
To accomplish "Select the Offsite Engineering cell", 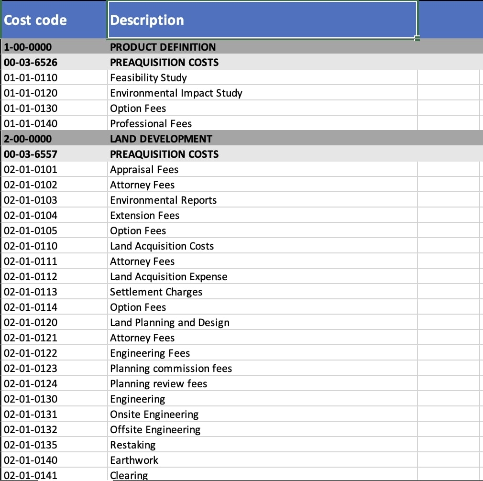I will tap(262, 429).
